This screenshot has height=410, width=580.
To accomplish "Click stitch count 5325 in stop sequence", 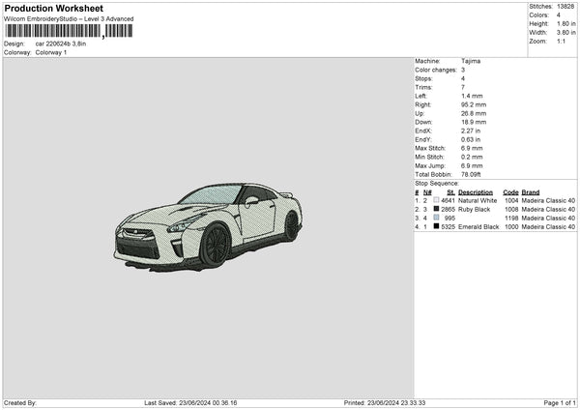I will tap(448, 227).
